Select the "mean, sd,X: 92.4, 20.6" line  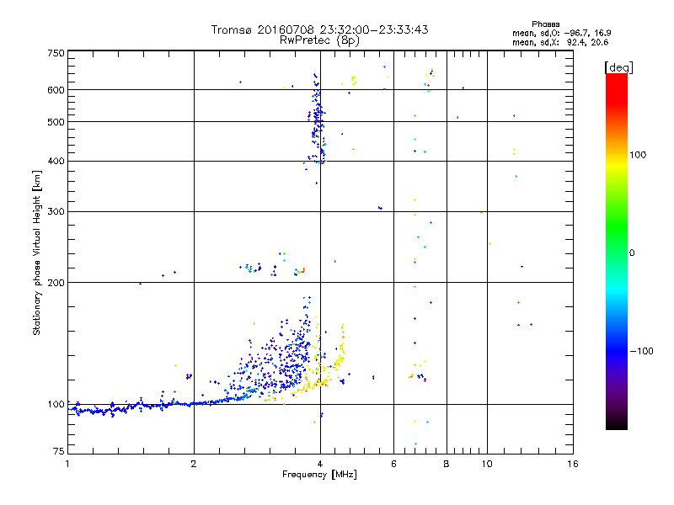[560, 42]
